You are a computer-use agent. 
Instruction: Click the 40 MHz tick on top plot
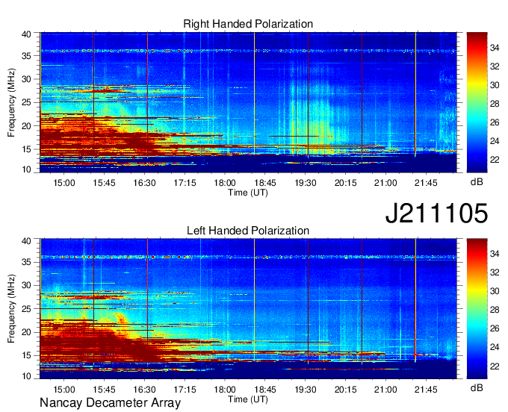(x=26, y=34)
